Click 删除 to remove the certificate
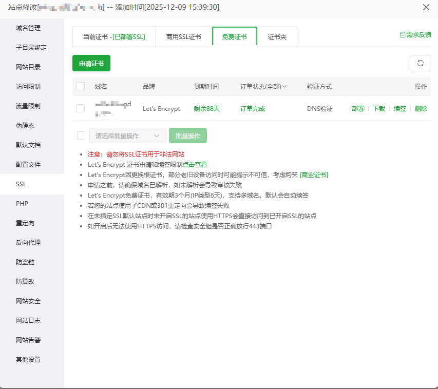Viewport: 438px width, 389px height. (421, 109)
